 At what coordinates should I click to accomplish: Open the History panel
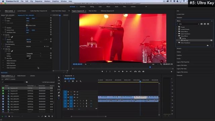pos(179,52)
